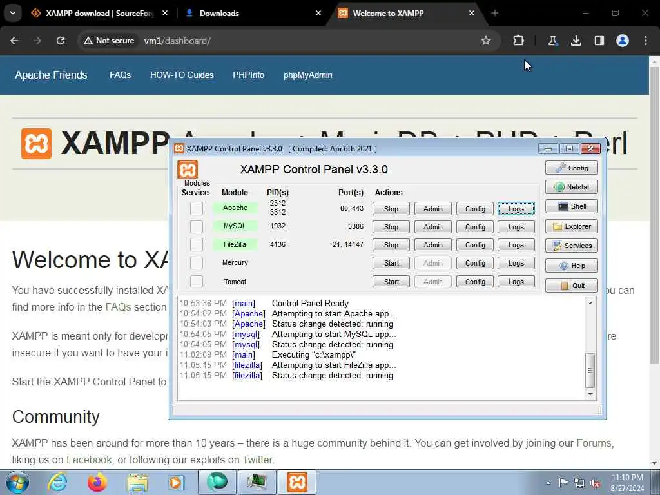Select the Welcome to XAMPP tab
The width and height of the screenshot is (660, 495).
406,14
